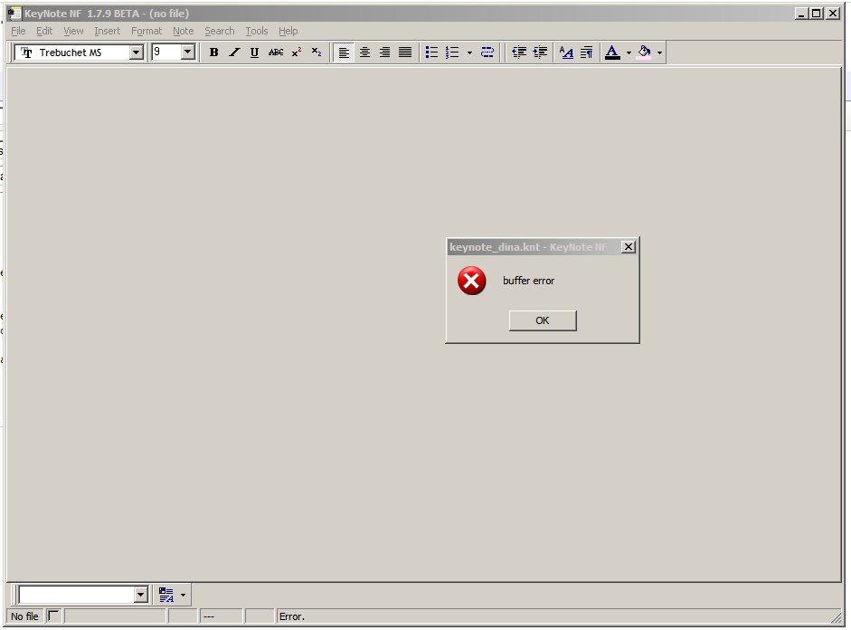Toggle italic formatting in the toolbar
Image resolution: width=851 pixels, height=630 pixels.
tap(234, 52)
